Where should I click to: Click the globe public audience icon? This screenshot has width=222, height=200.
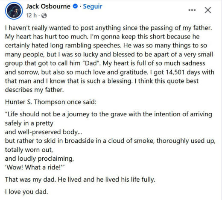click(44, 15)
